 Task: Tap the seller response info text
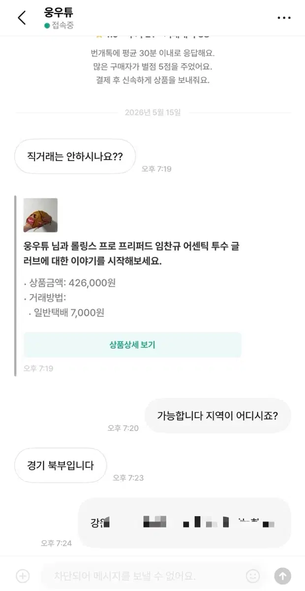coord(153,66)
